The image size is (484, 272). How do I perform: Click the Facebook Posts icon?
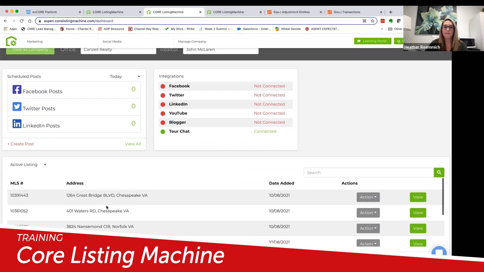[x=17, y=89]
